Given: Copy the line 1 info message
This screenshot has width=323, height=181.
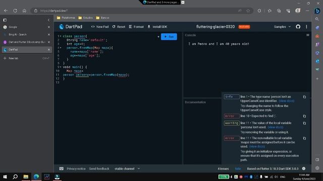Looking at the screenshot, I should coord(304,97).
